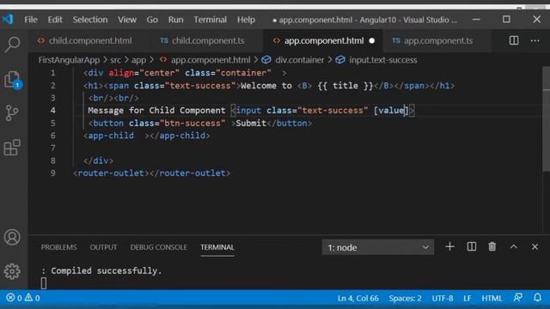
Task: Show the DEBUG CONSOLE panel tab
Action: (x=158, y=247)
